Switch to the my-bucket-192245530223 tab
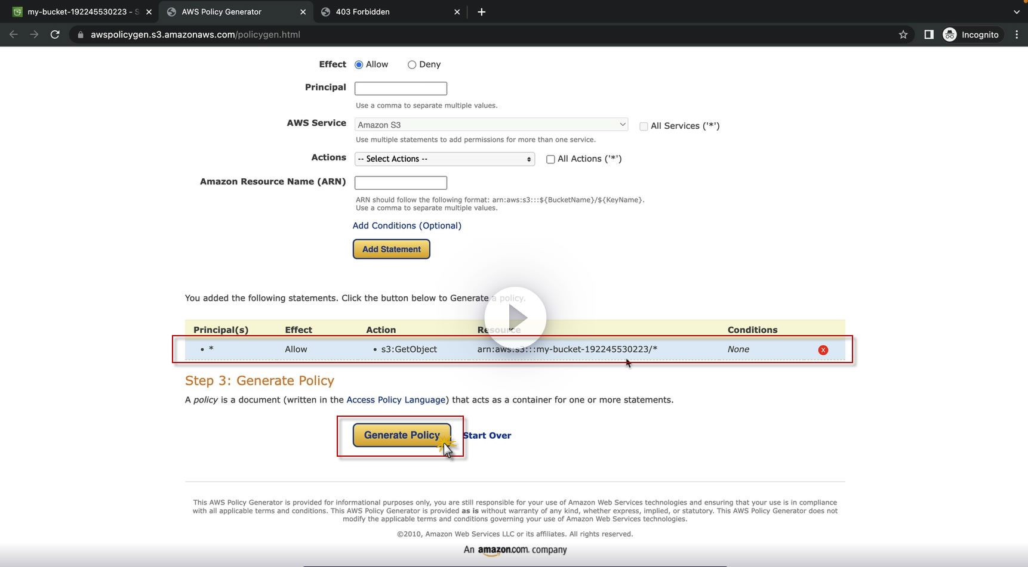 pyautogui.click(x=83, y=12)
